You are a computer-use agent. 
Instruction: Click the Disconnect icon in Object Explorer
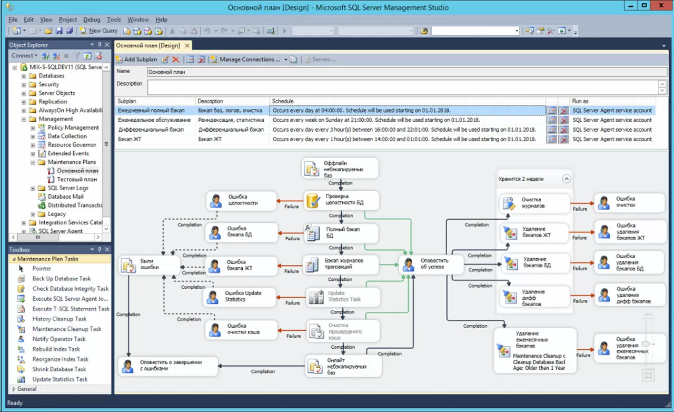pos(56,56)
